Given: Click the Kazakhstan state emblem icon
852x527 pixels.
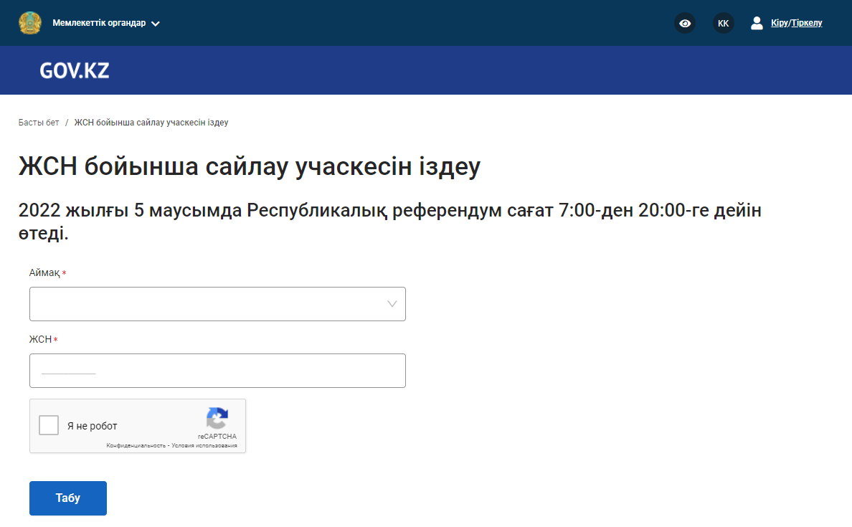Looking at the screenshot, I should pos(30,23).
